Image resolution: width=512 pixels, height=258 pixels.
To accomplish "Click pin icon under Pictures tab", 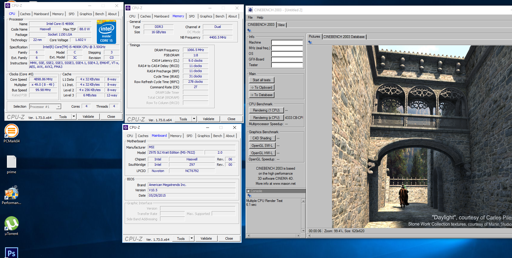I will click(x=310, y=42).
